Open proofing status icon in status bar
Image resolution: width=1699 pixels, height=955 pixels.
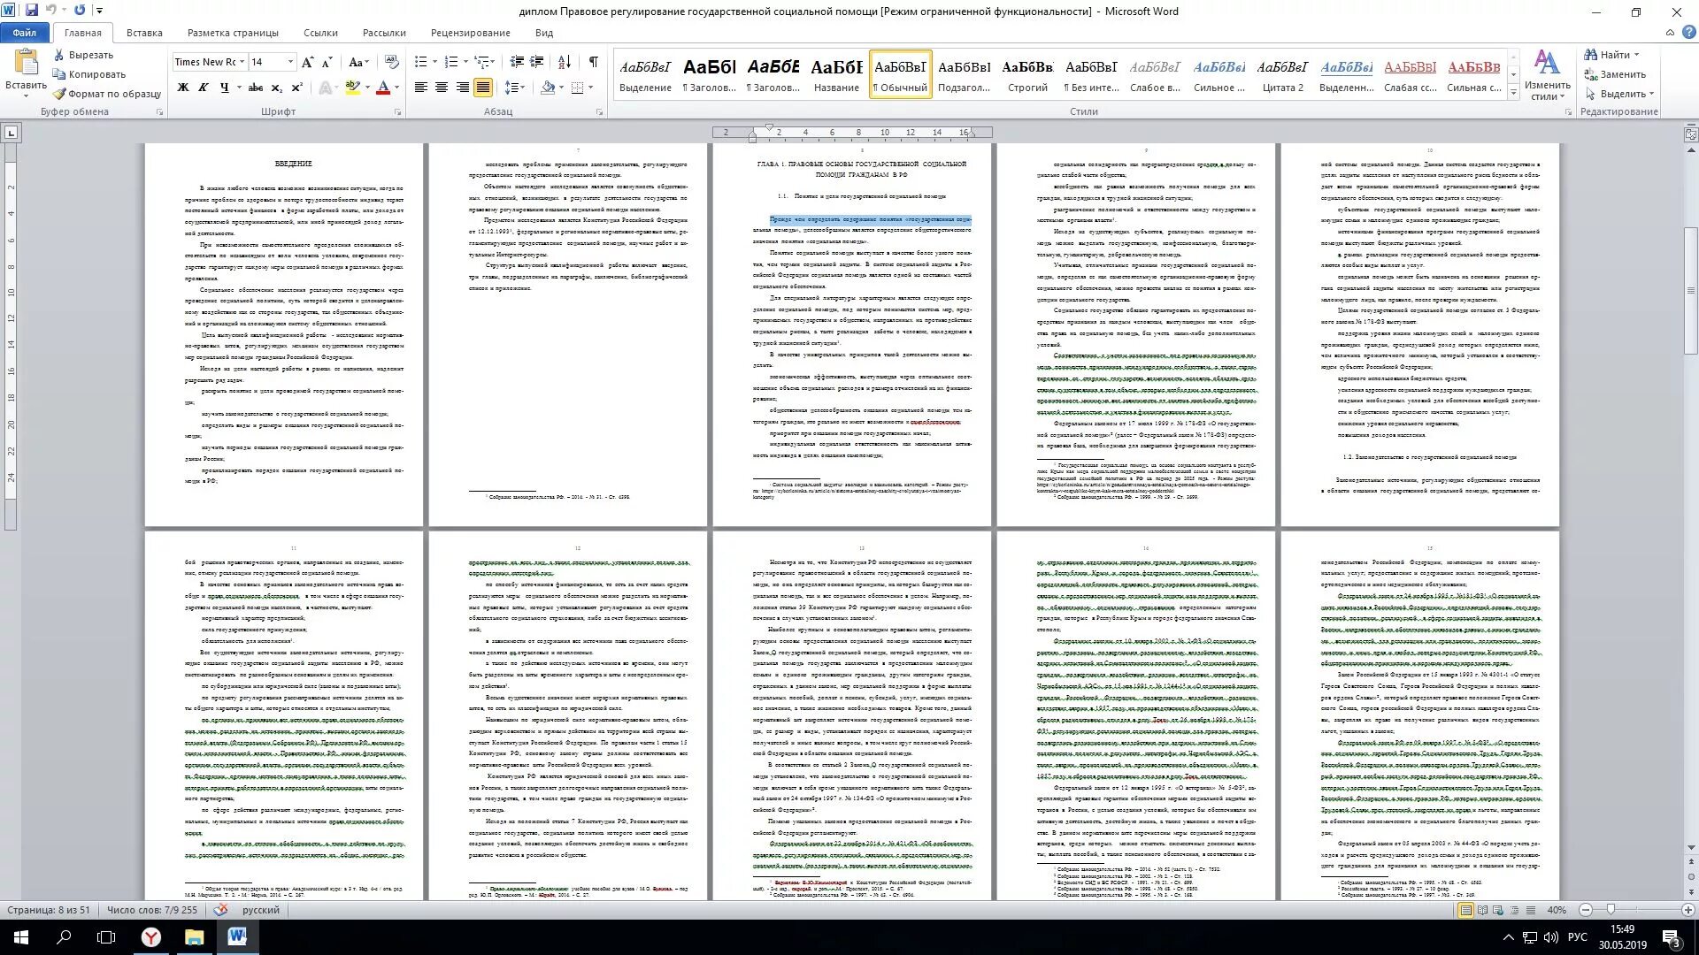(x=219, y=910)
